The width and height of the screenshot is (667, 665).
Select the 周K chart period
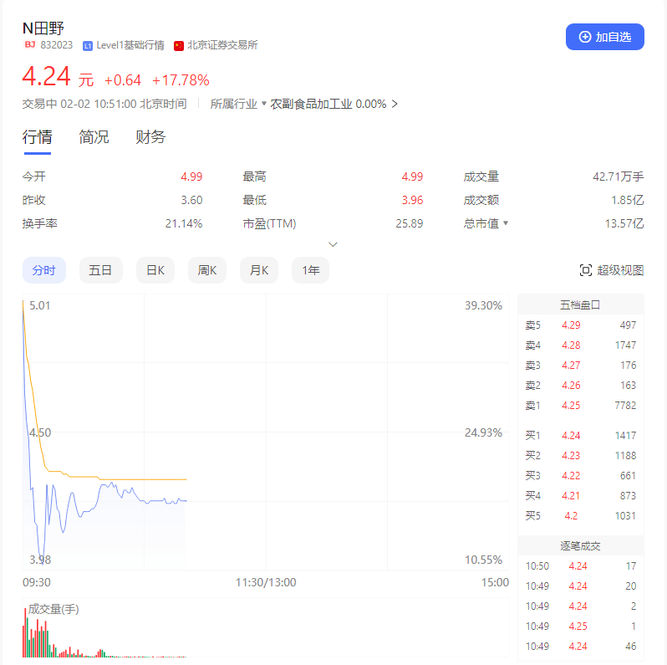point(207,270)
